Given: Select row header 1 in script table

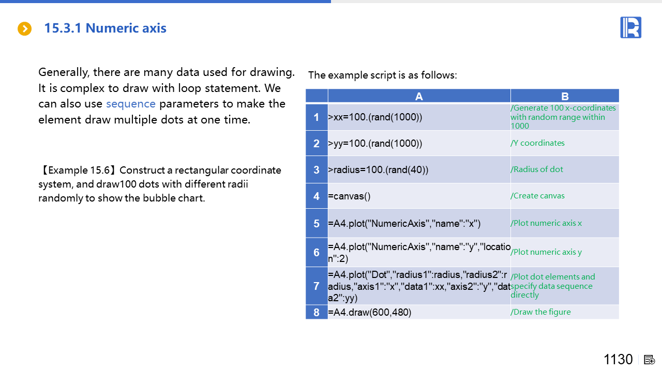Looking at the screenshot, I should [x=317, y=117].
